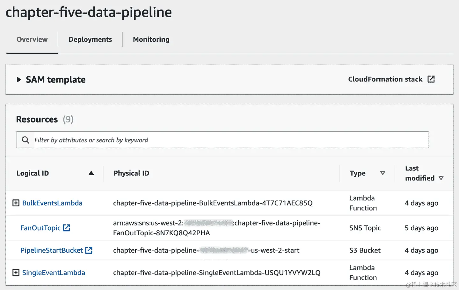Click the Physical ID column header
The image size is (459, 290).
(131, 173)
